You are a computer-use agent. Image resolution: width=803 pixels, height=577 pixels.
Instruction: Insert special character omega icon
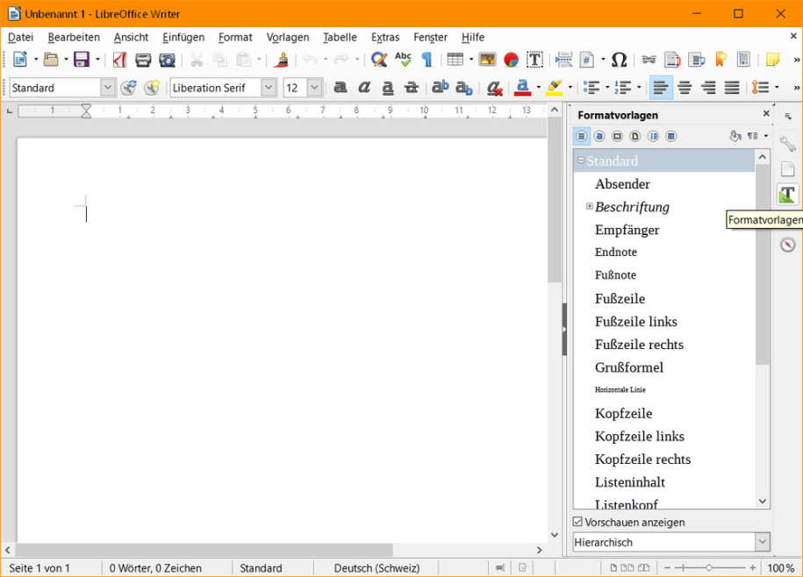point(619,60)
